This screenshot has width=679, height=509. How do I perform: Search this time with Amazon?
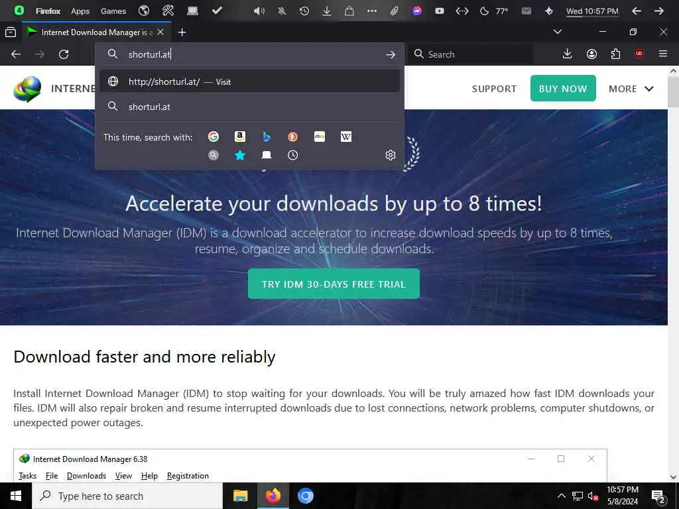[x=240, y=137]
